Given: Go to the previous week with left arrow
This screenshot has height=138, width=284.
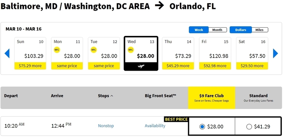Looking at the screenshot, I should click(7, 53).
